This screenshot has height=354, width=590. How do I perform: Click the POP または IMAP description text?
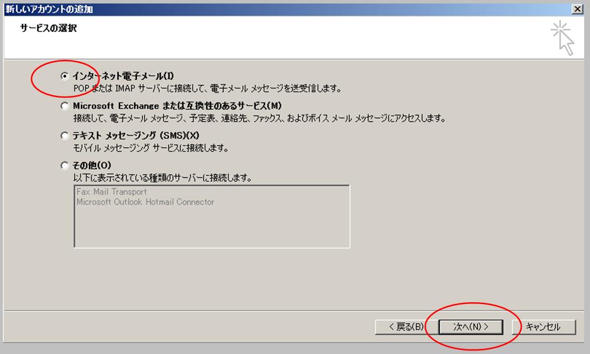207,89
